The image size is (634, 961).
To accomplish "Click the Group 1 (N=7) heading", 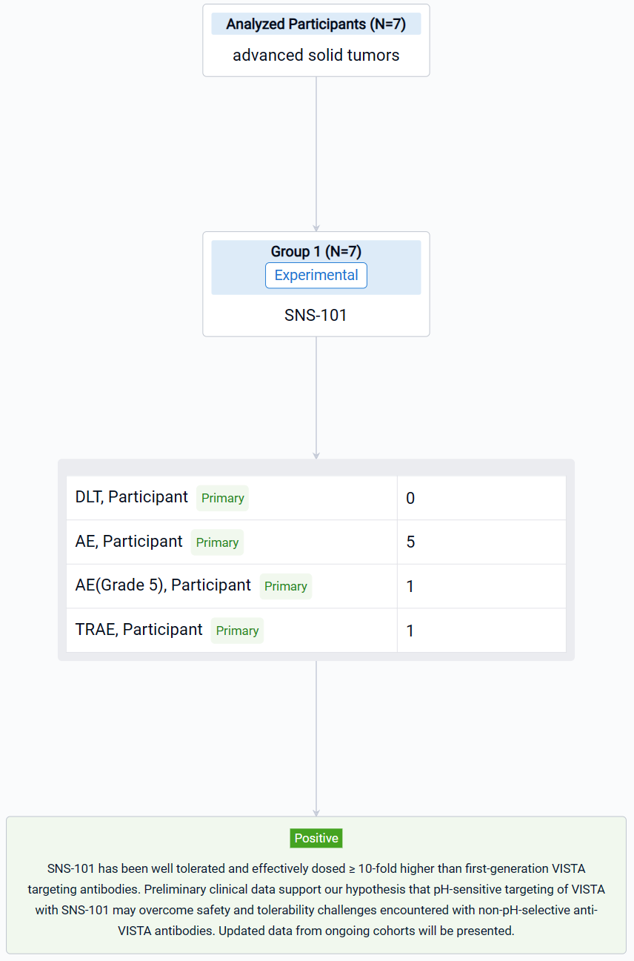I will coord(316,252).
